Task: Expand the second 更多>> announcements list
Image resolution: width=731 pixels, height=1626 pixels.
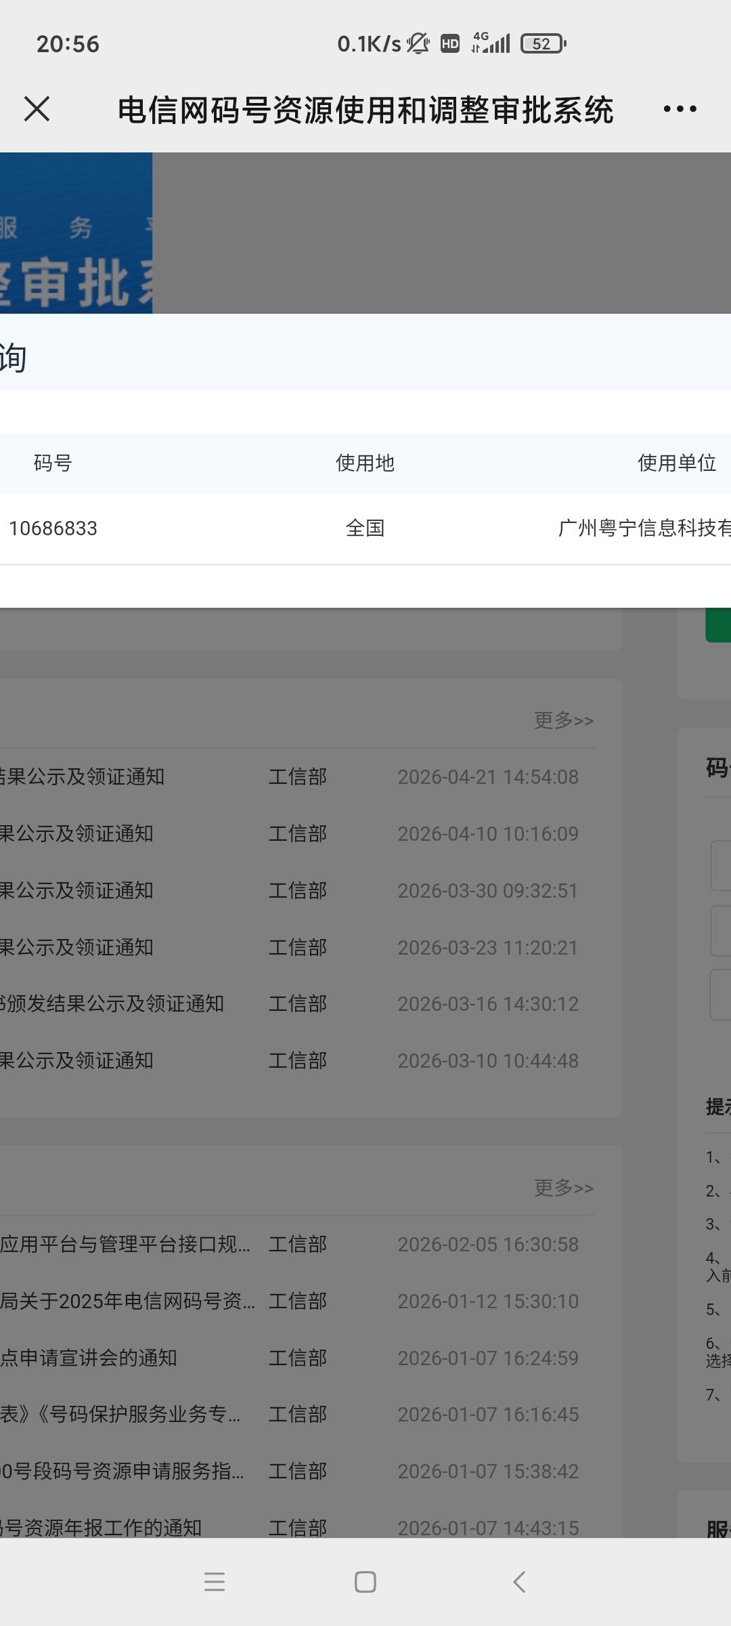Action: pyautogui.click(x=563, y=1188)
